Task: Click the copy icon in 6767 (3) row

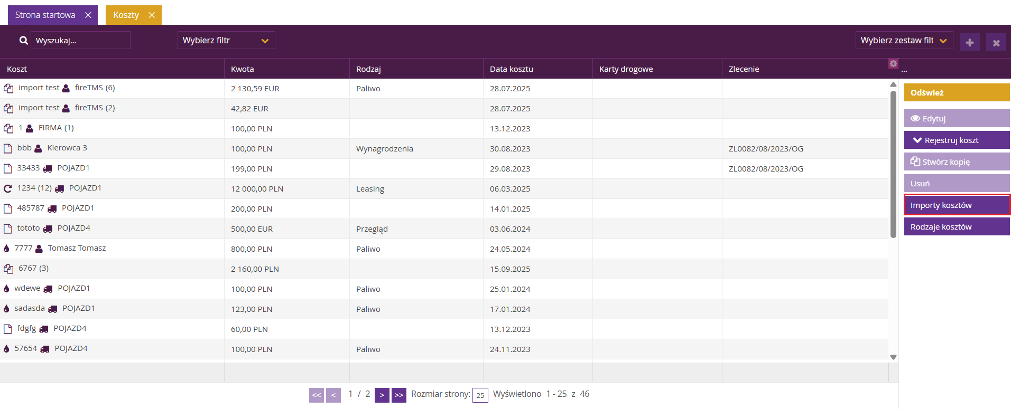Action: tap(8, 269)
